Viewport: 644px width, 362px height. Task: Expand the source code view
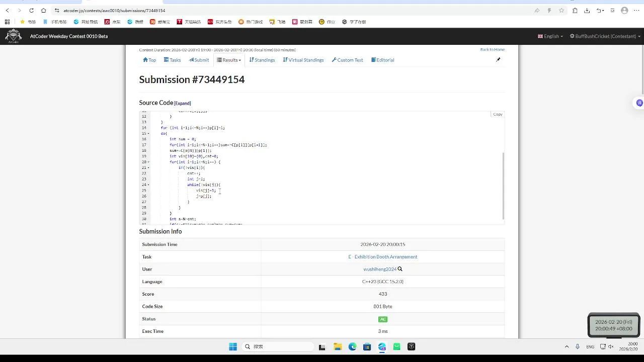click(183, 103)
